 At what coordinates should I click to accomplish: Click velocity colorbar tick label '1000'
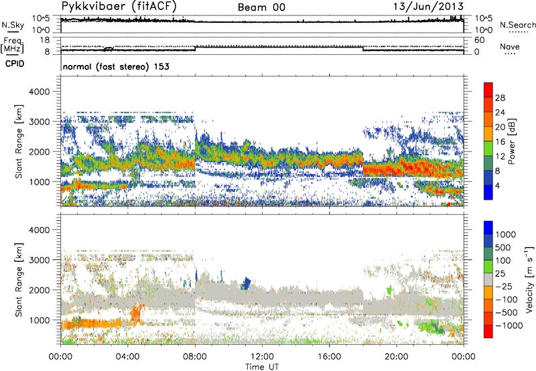click(x=506, y=234)
